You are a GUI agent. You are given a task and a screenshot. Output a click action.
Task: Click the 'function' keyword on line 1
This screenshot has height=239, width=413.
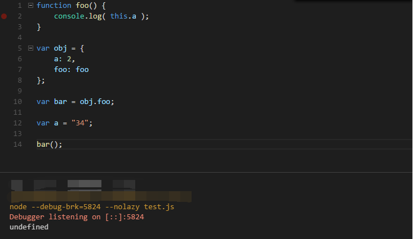54,6
